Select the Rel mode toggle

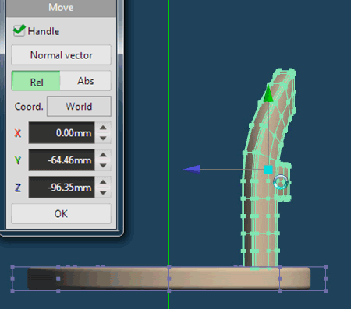pos(36,81)
